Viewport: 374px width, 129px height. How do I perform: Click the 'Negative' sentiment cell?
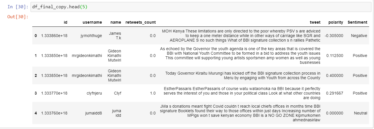(x=359, y=36)
